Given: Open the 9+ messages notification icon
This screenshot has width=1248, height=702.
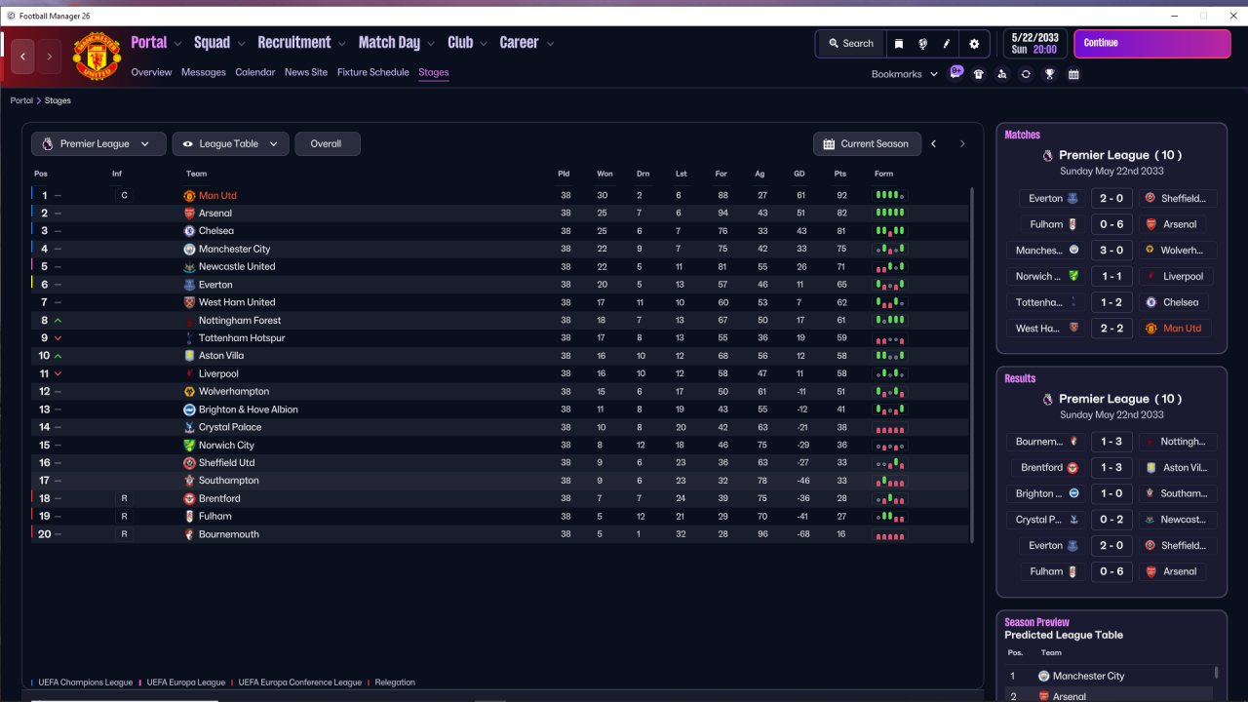Looking at the screenshot, I should pos(955,73).
